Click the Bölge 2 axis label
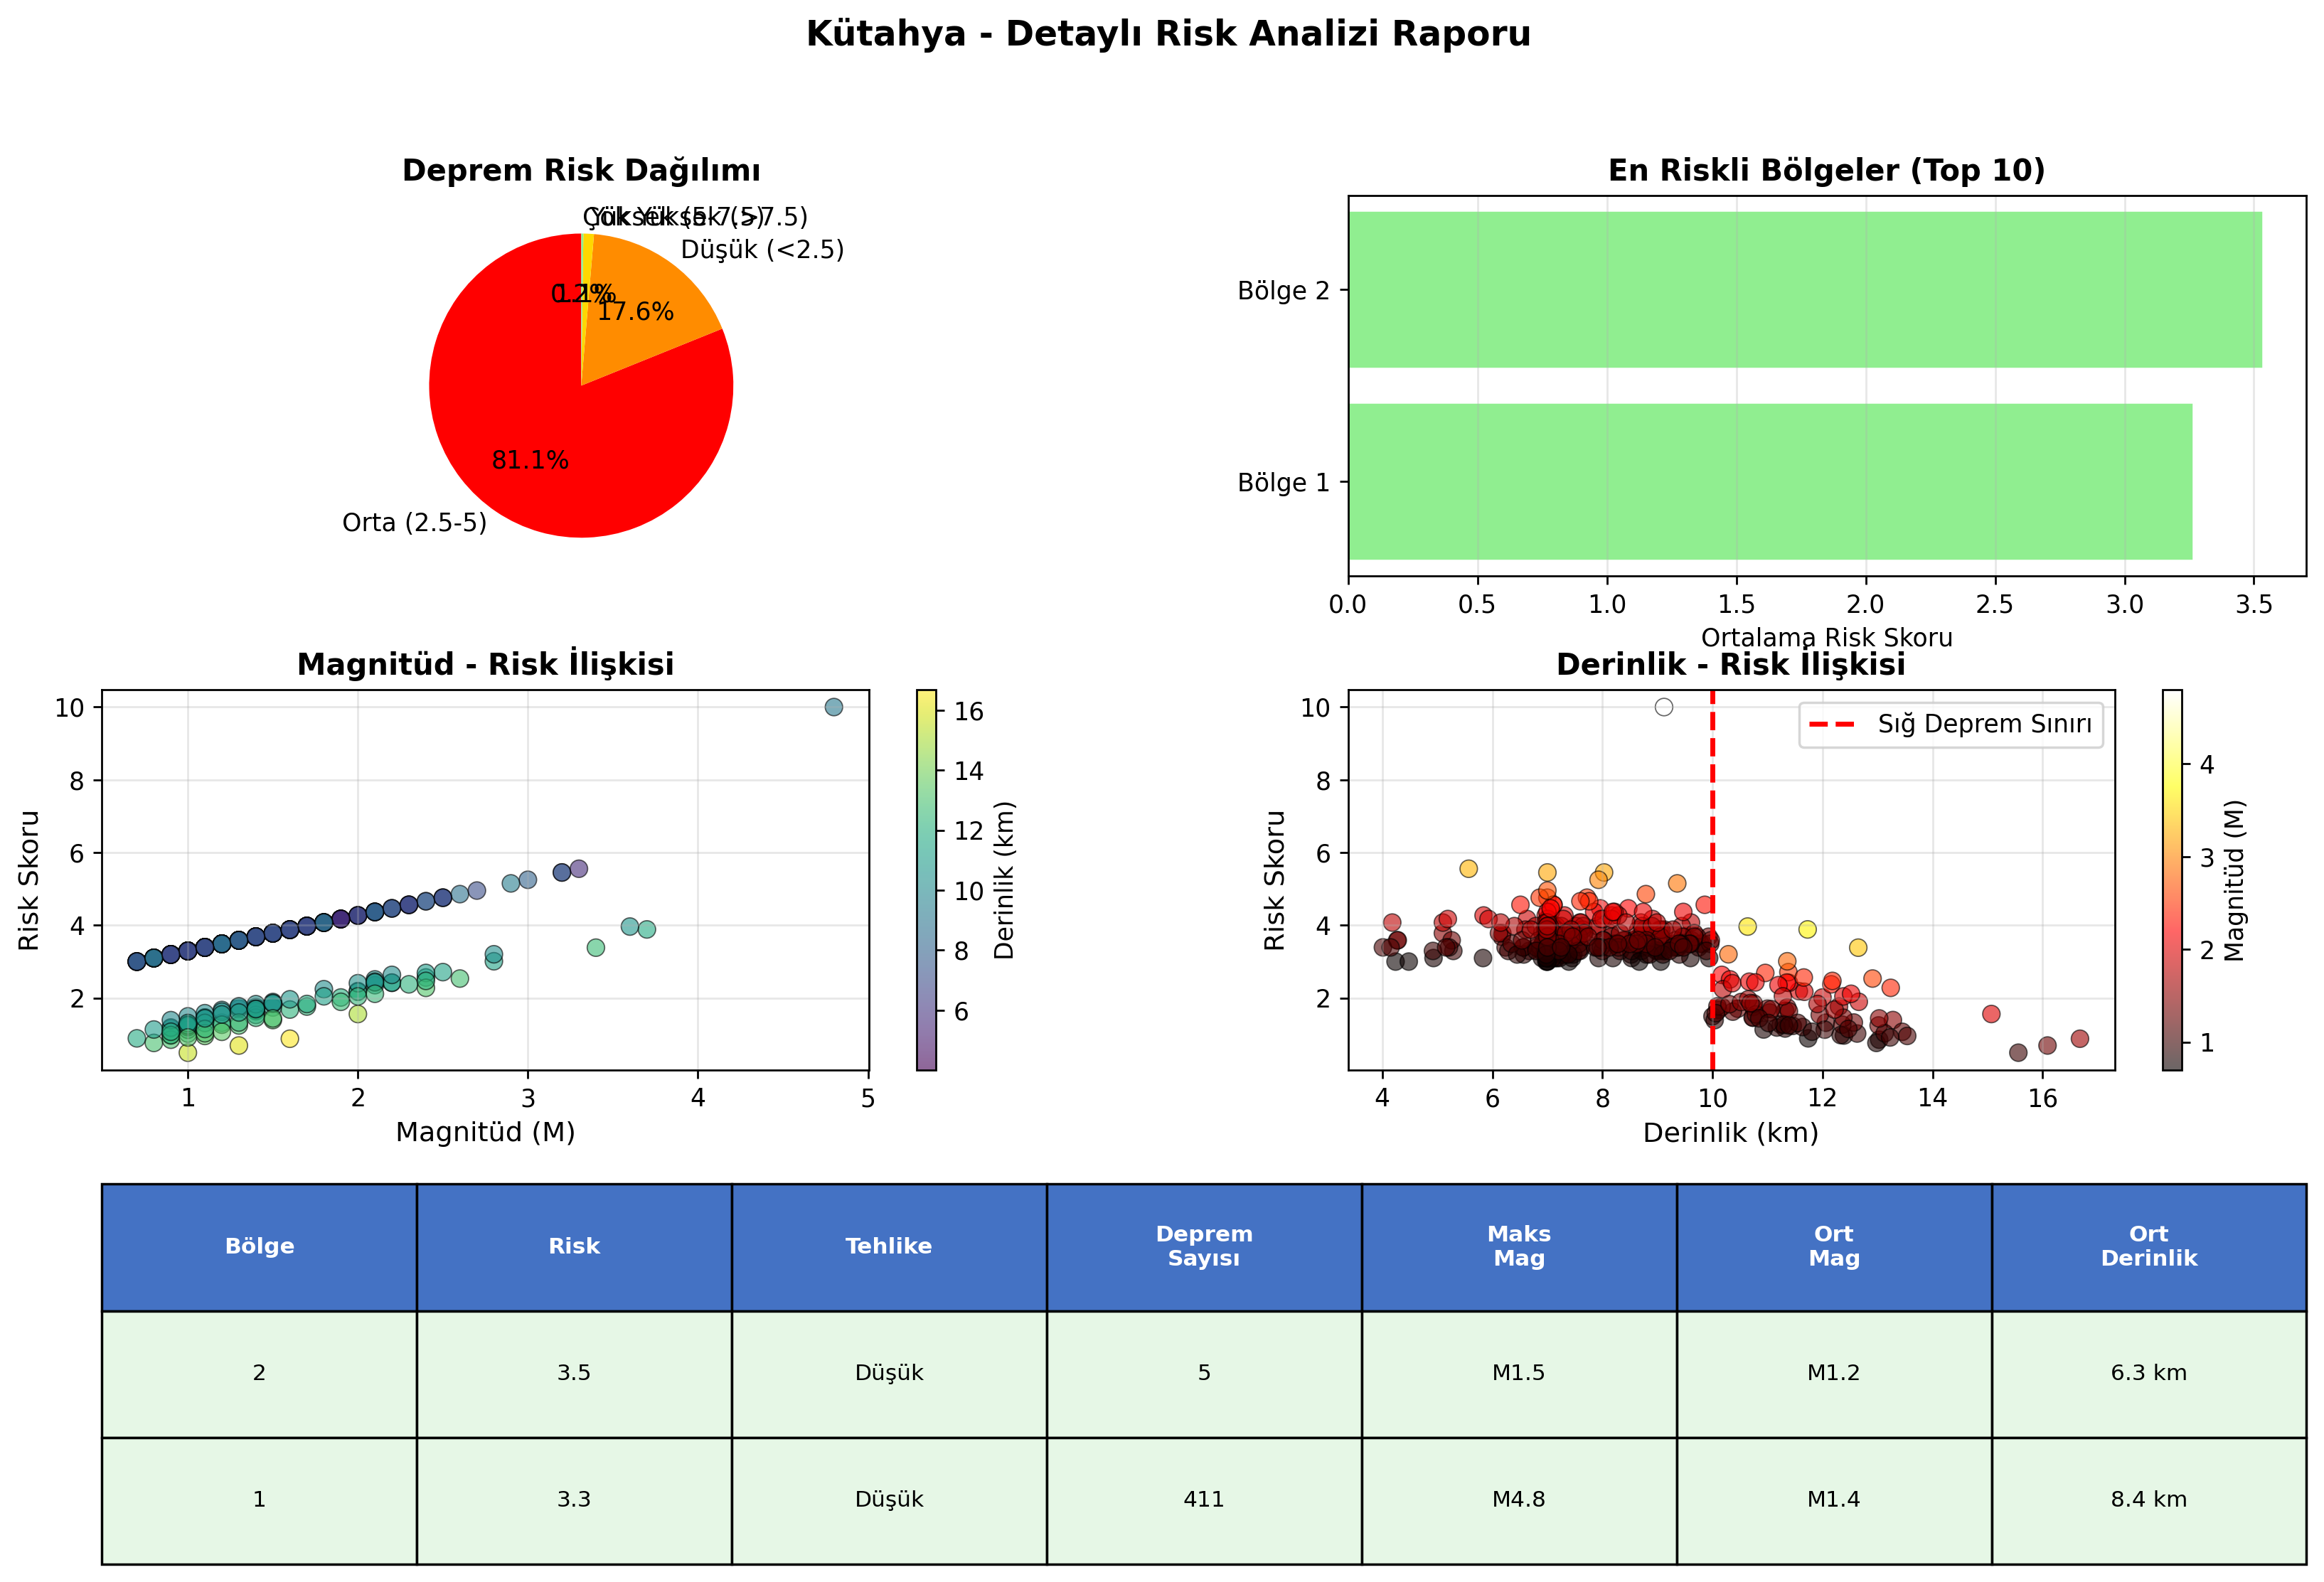 (1284, 291)
